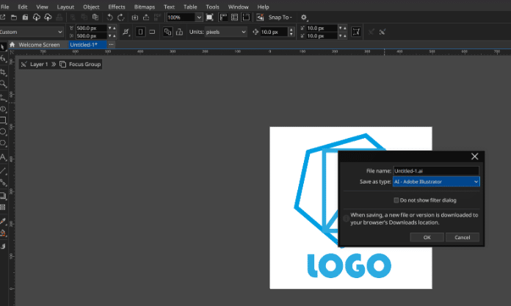Image resolution: width=511 pixels, height=306 pixels.
Task: Select the straight line dimension tool
Action: pos(3,170)
